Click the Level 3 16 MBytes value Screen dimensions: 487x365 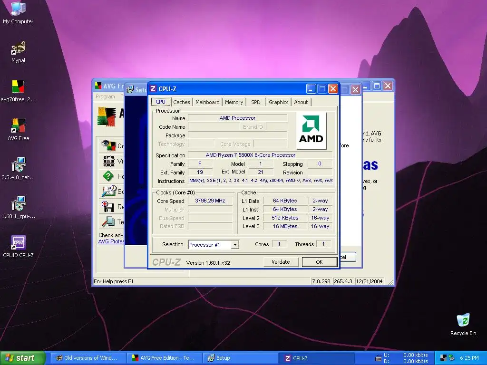[x=285, y=226]
